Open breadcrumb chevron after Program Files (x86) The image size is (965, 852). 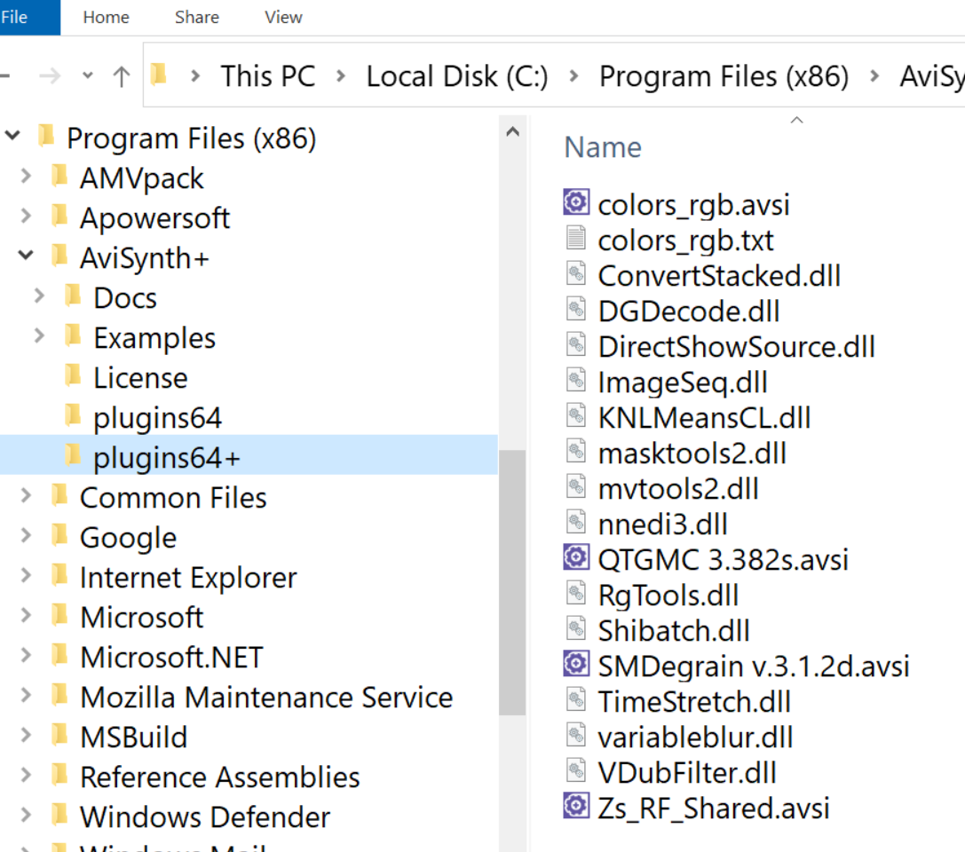874,76
